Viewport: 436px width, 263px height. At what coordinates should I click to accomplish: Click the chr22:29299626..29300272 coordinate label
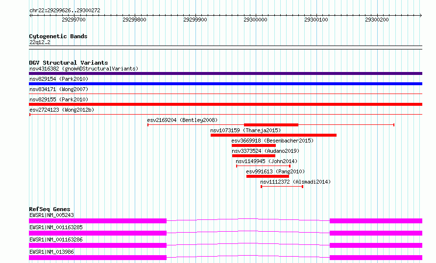tap(65, 10)
